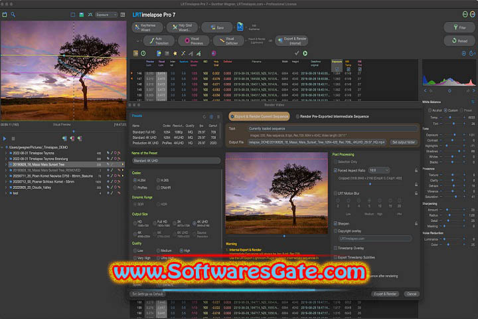Click Export & Render dialog button
The image size is (478, 319).
pyautogui.click(x=385, y=294)
